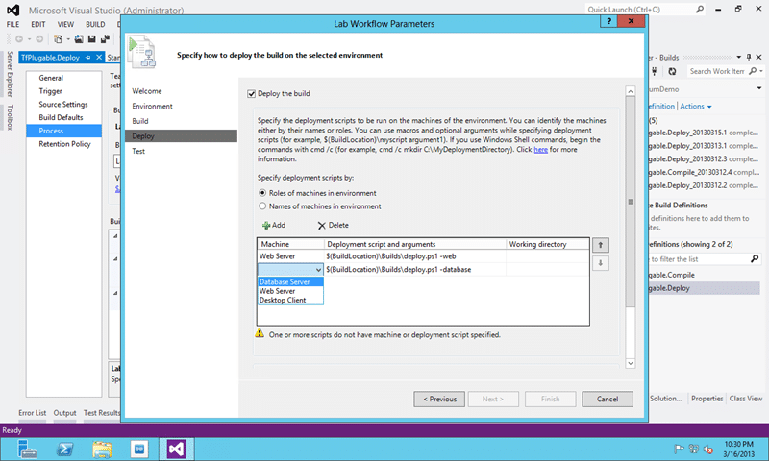Open Server Manager from taskbar
This screenshot has width=769, height=461.
(27, 449)
